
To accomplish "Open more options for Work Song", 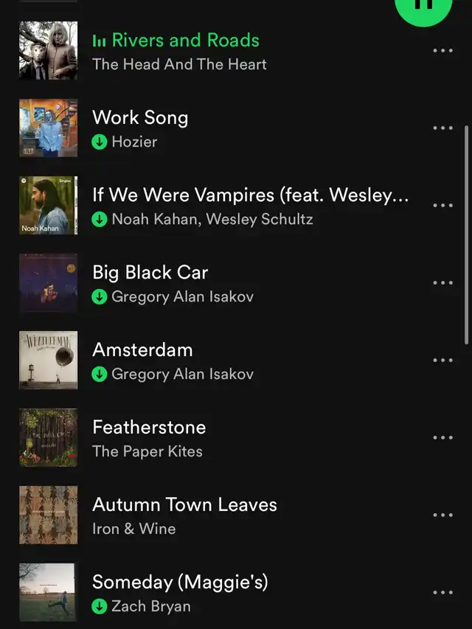I will click(442, 128).
